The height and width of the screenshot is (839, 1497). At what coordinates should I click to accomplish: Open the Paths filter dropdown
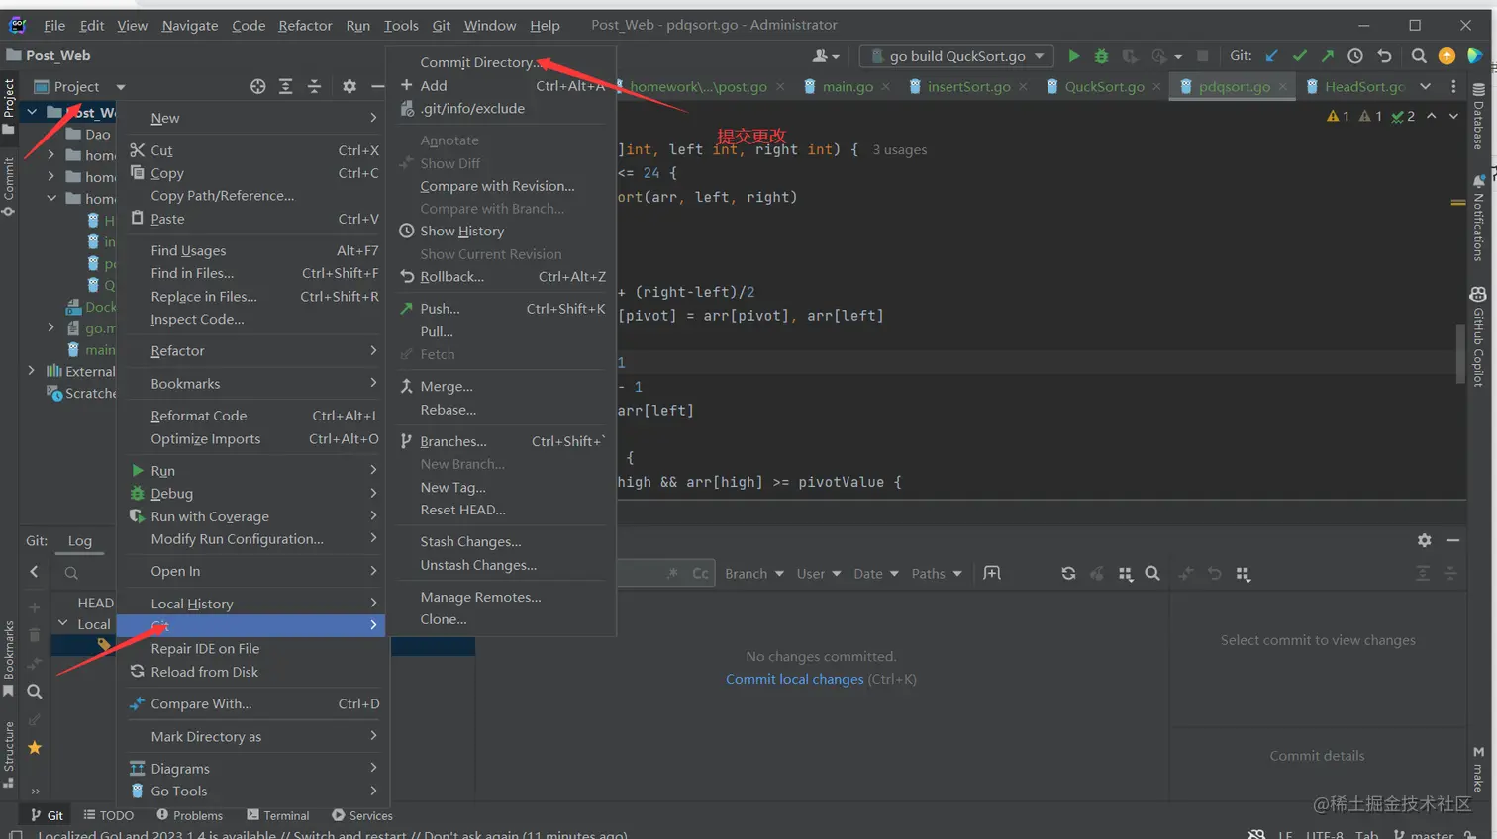[937, 574]
